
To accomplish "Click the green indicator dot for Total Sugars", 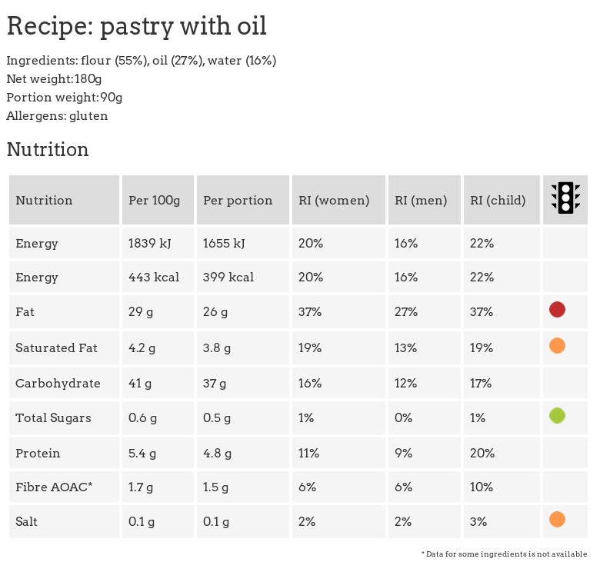I will tap(557, 417).
